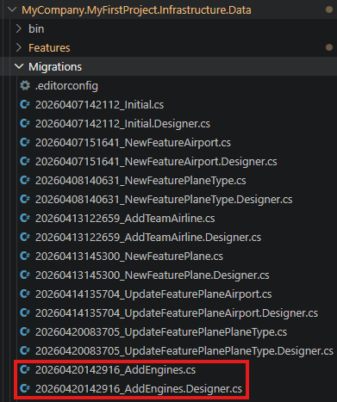Open 20260408140631_NewFeaturePlaneType.Designer.cs file
337x402 pixels.
pos(164,200)
